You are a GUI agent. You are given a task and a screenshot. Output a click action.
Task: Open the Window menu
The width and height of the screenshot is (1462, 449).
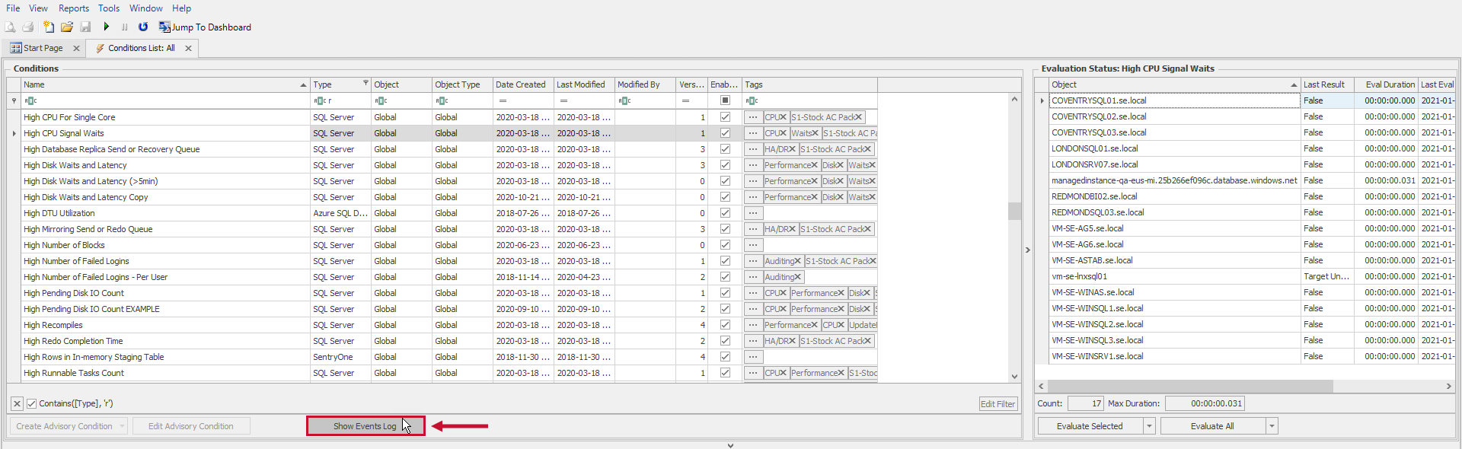coord(145,8)
